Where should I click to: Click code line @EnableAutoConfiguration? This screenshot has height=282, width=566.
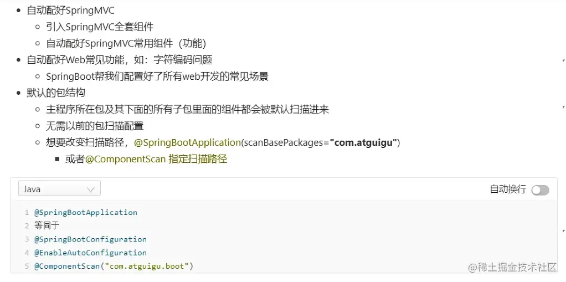click(90, 253)
